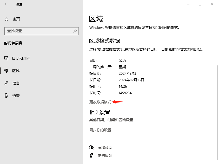Viewport: 218px width, 164px height.
Task: Click inside the 查找设置 search field
Action: tap(39, 31)
